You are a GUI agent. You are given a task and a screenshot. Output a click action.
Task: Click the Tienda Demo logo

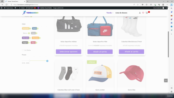(x=30, y=13)
